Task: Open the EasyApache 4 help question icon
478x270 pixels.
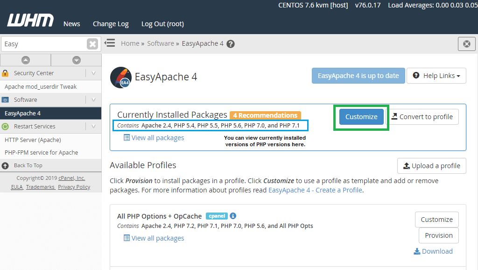Action: (x=231, y=44)
